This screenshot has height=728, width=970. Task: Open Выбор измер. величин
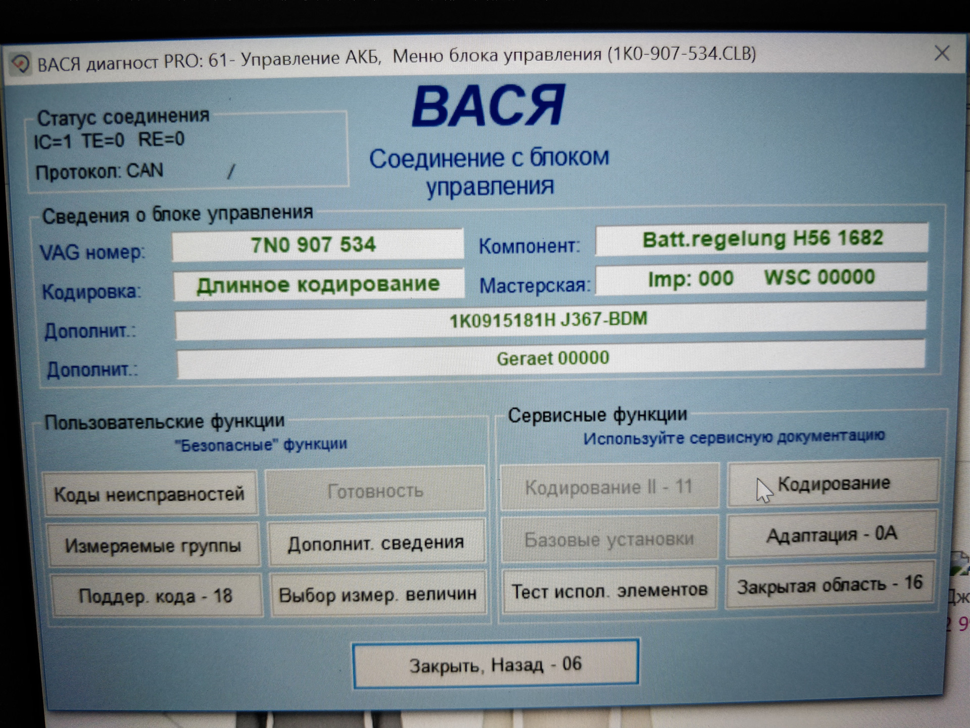pyautogui.click(x=377, y=594)
